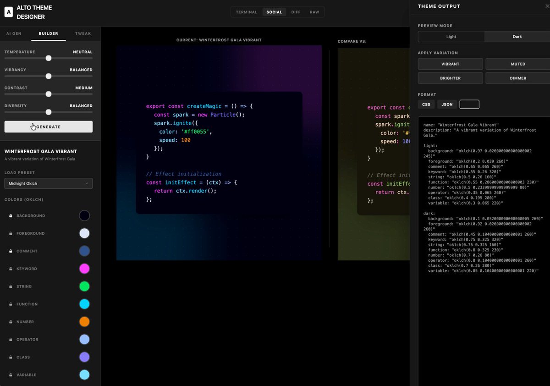
Task: Open the Load Preset dropdown
Action: point(49,183)
